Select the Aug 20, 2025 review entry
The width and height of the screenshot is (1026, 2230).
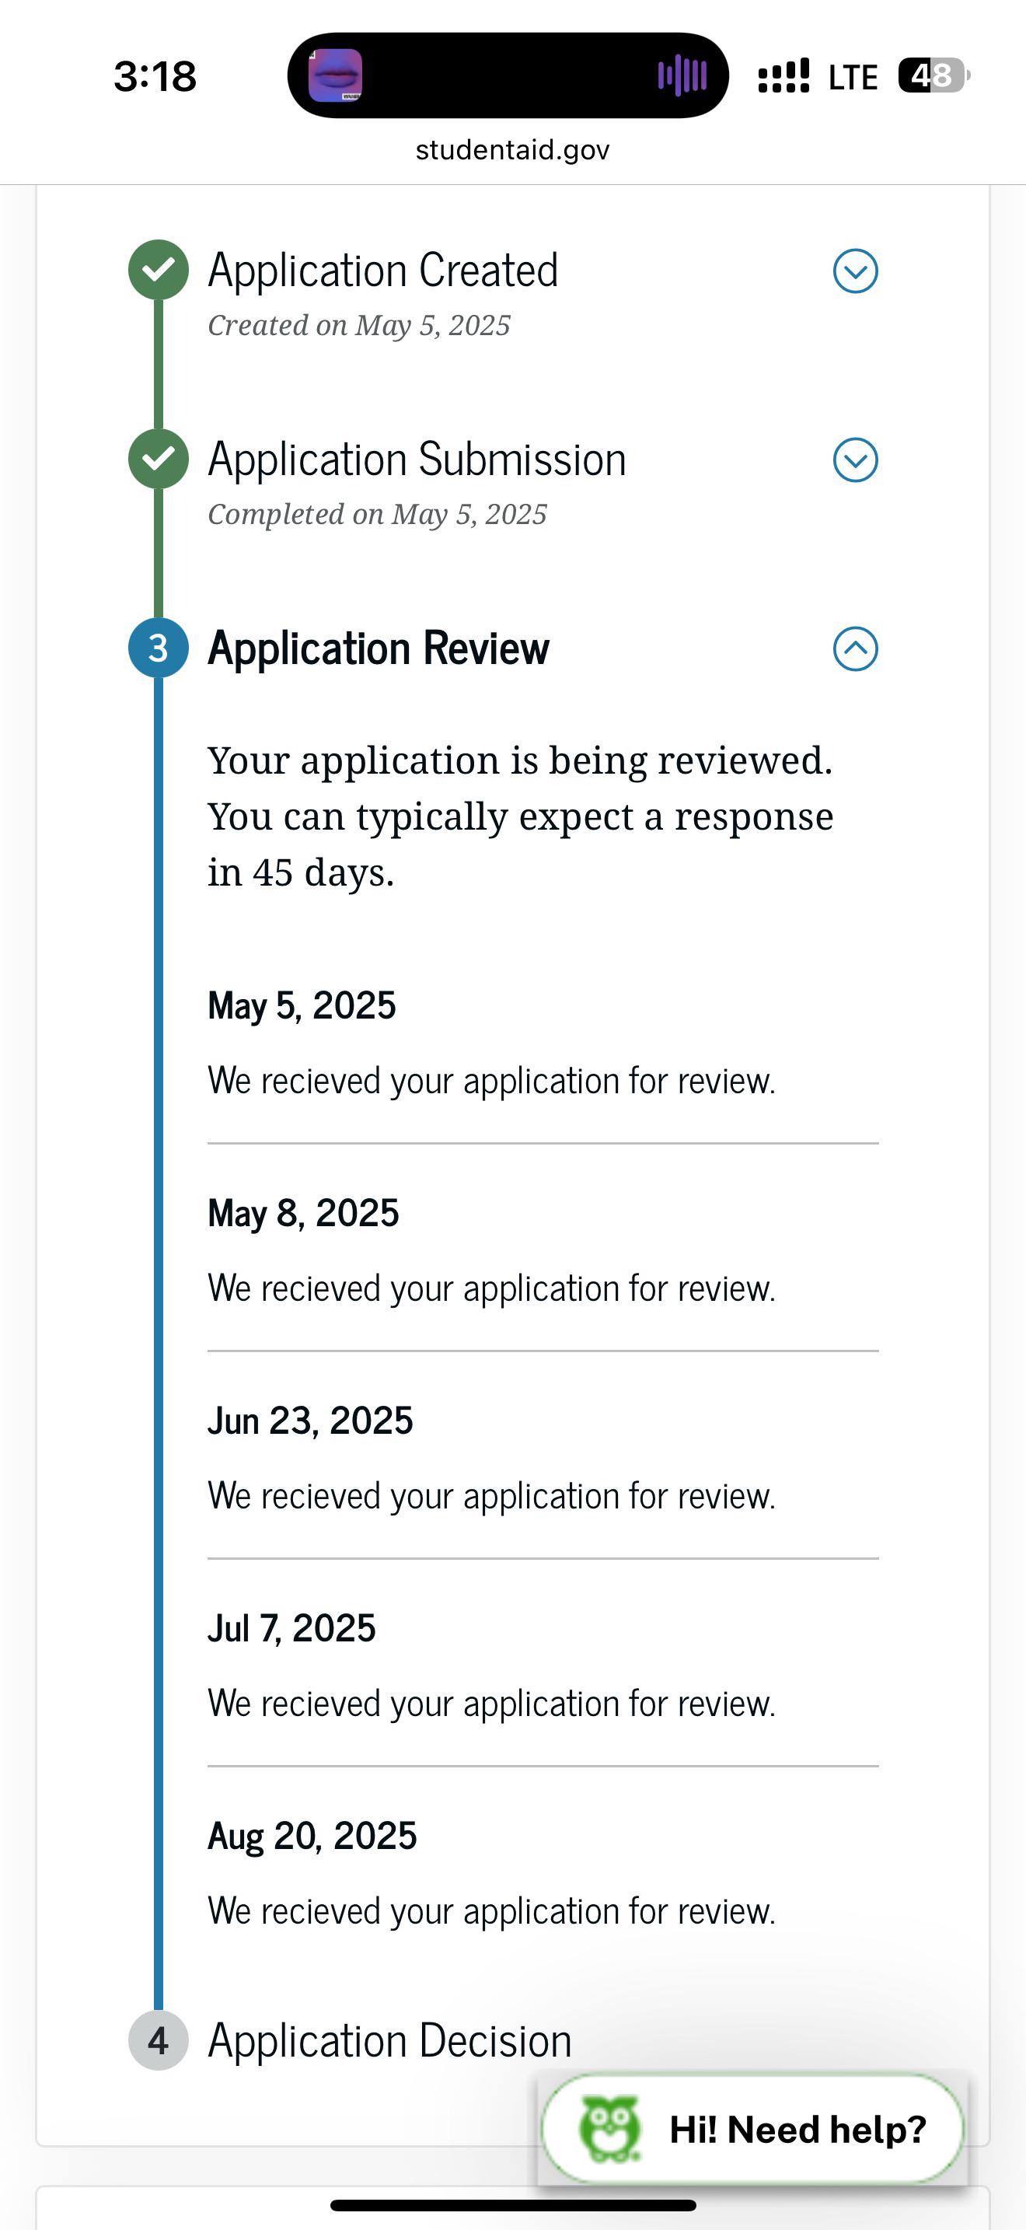point(543,1872)
